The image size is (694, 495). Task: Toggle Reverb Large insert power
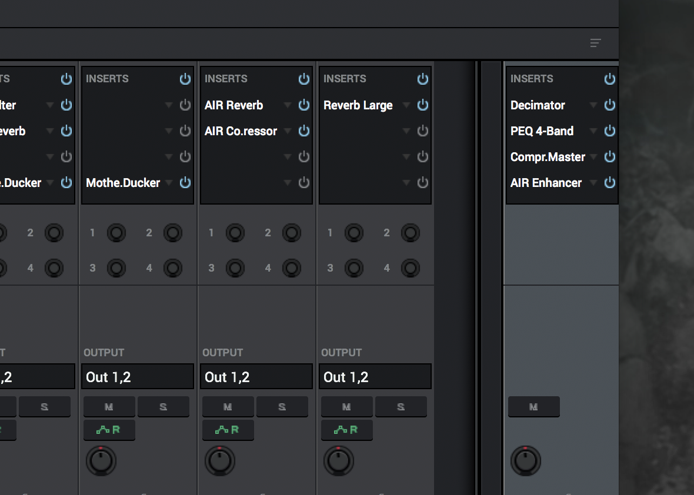point(423,105)
